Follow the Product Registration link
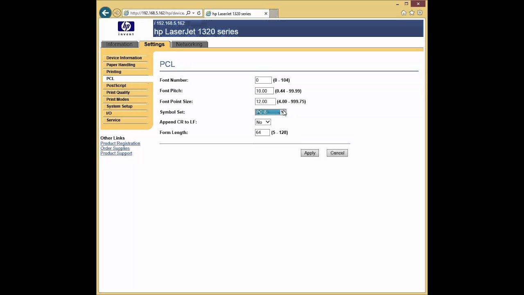 point(120,143)
